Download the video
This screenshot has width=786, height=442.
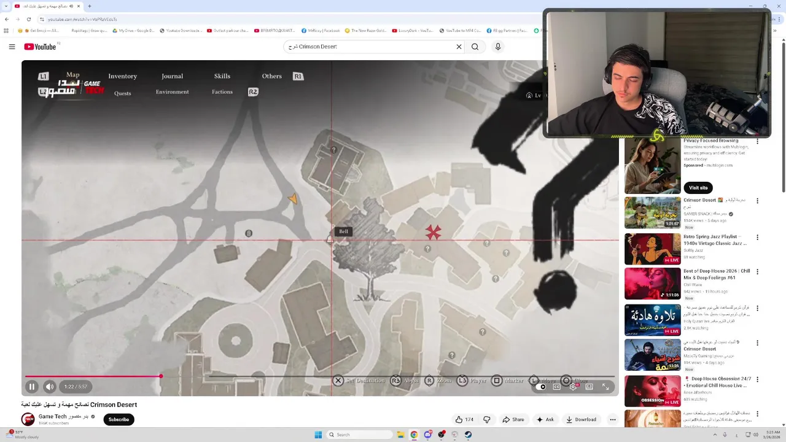(581, 419)
